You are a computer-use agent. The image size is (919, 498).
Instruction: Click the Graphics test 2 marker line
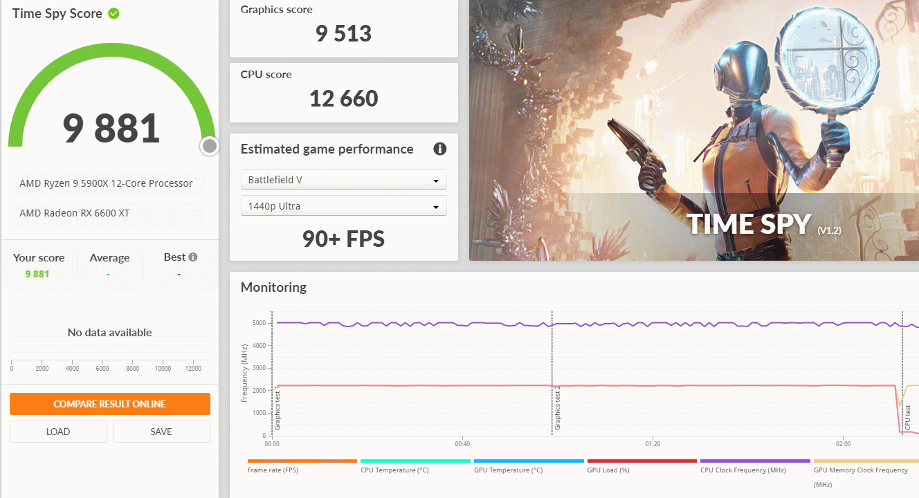[x=552, y=373]
